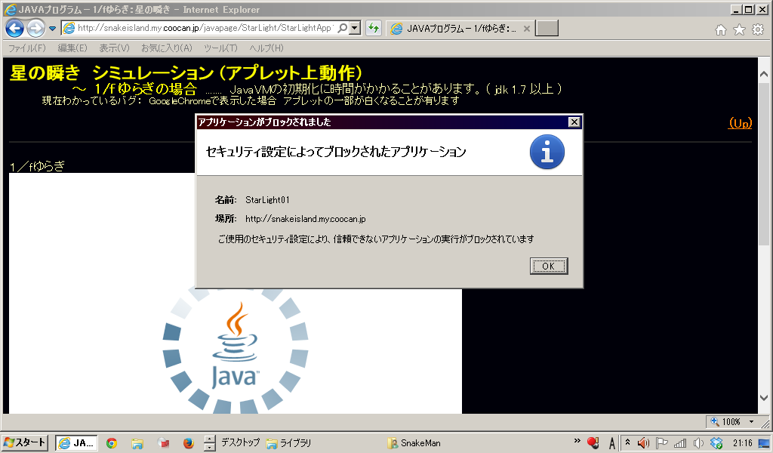Open a new blank tab
This screenshot has width=773, height=453.
(x=547, y=29)
